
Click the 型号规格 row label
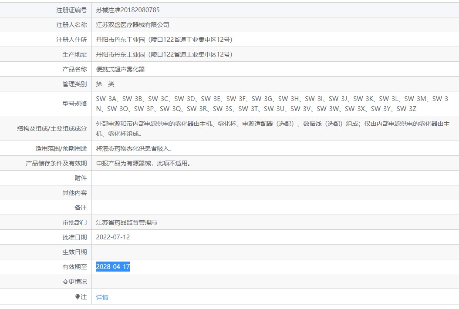click(x=74, y=104)
